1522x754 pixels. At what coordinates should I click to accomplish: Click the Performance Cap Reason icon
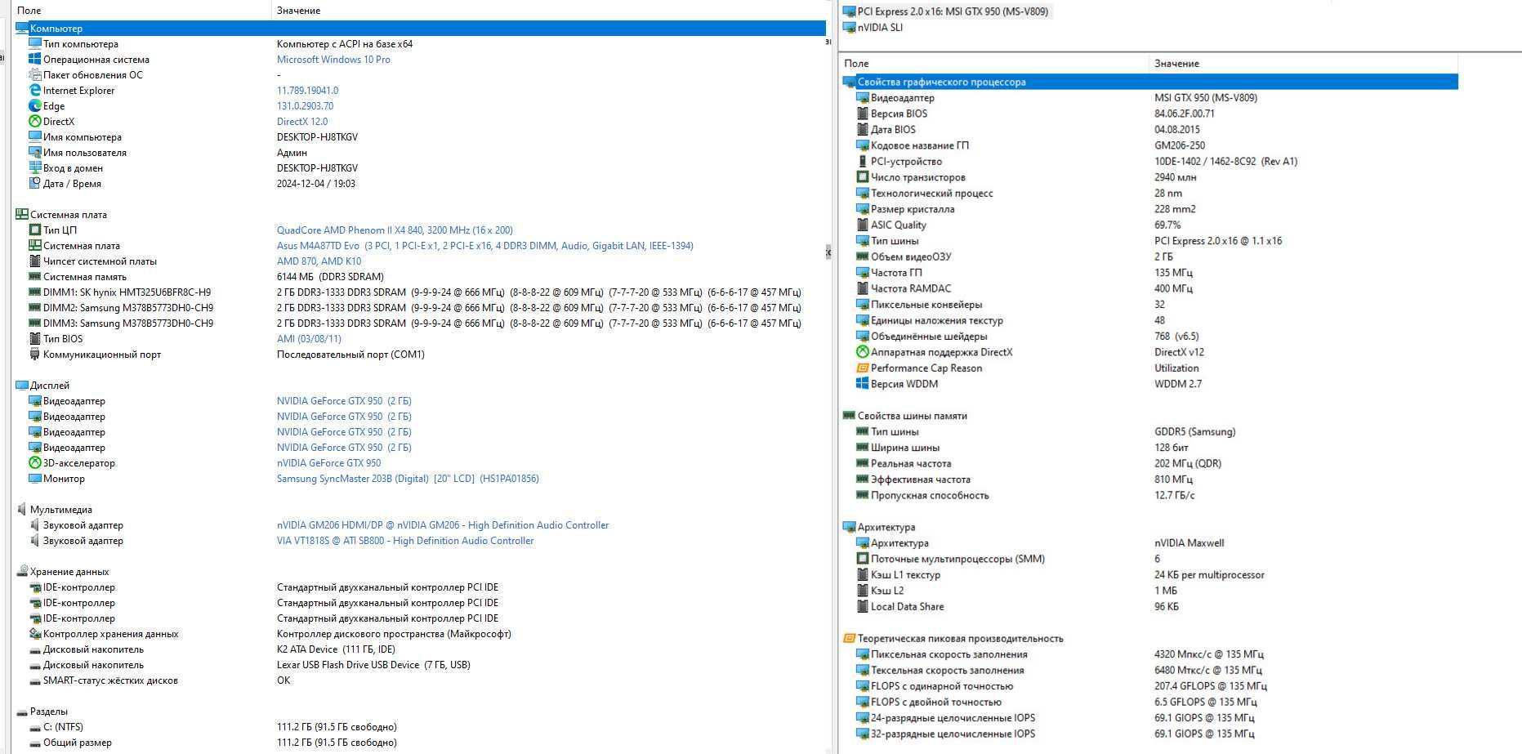pyautogui.click(x=862, y=368)
